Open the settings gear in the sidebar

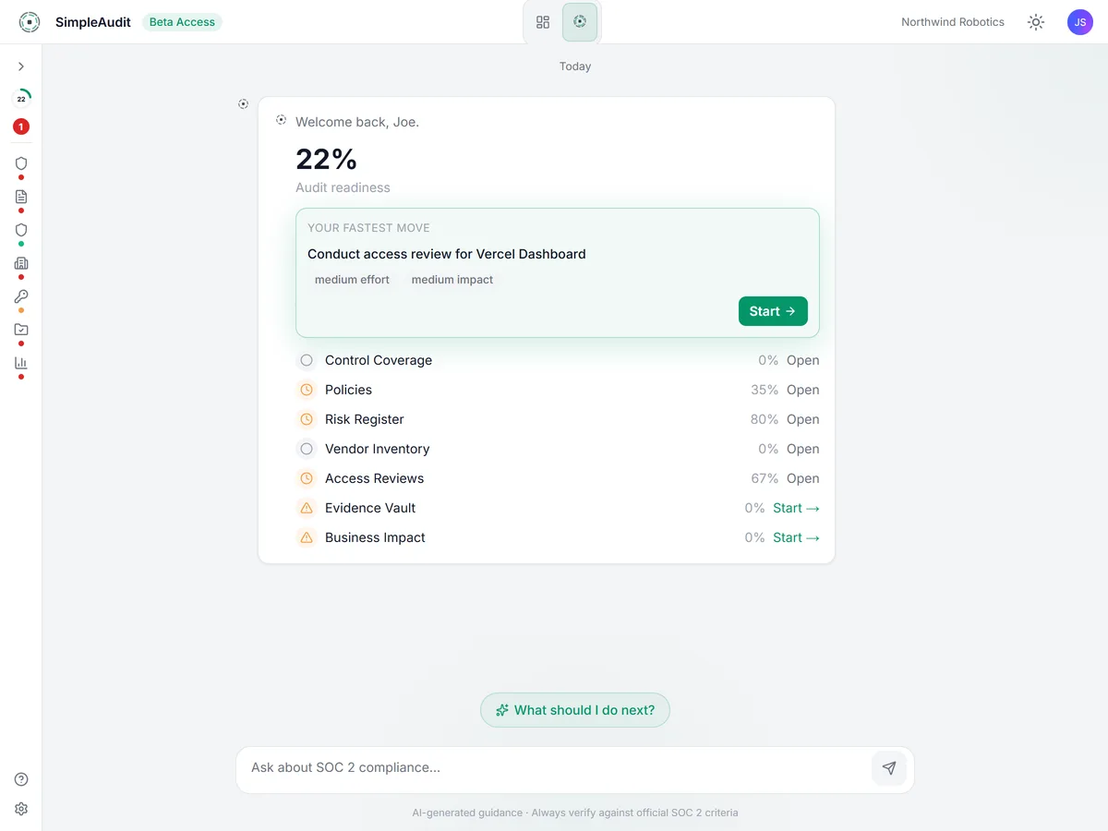[21, 809]
